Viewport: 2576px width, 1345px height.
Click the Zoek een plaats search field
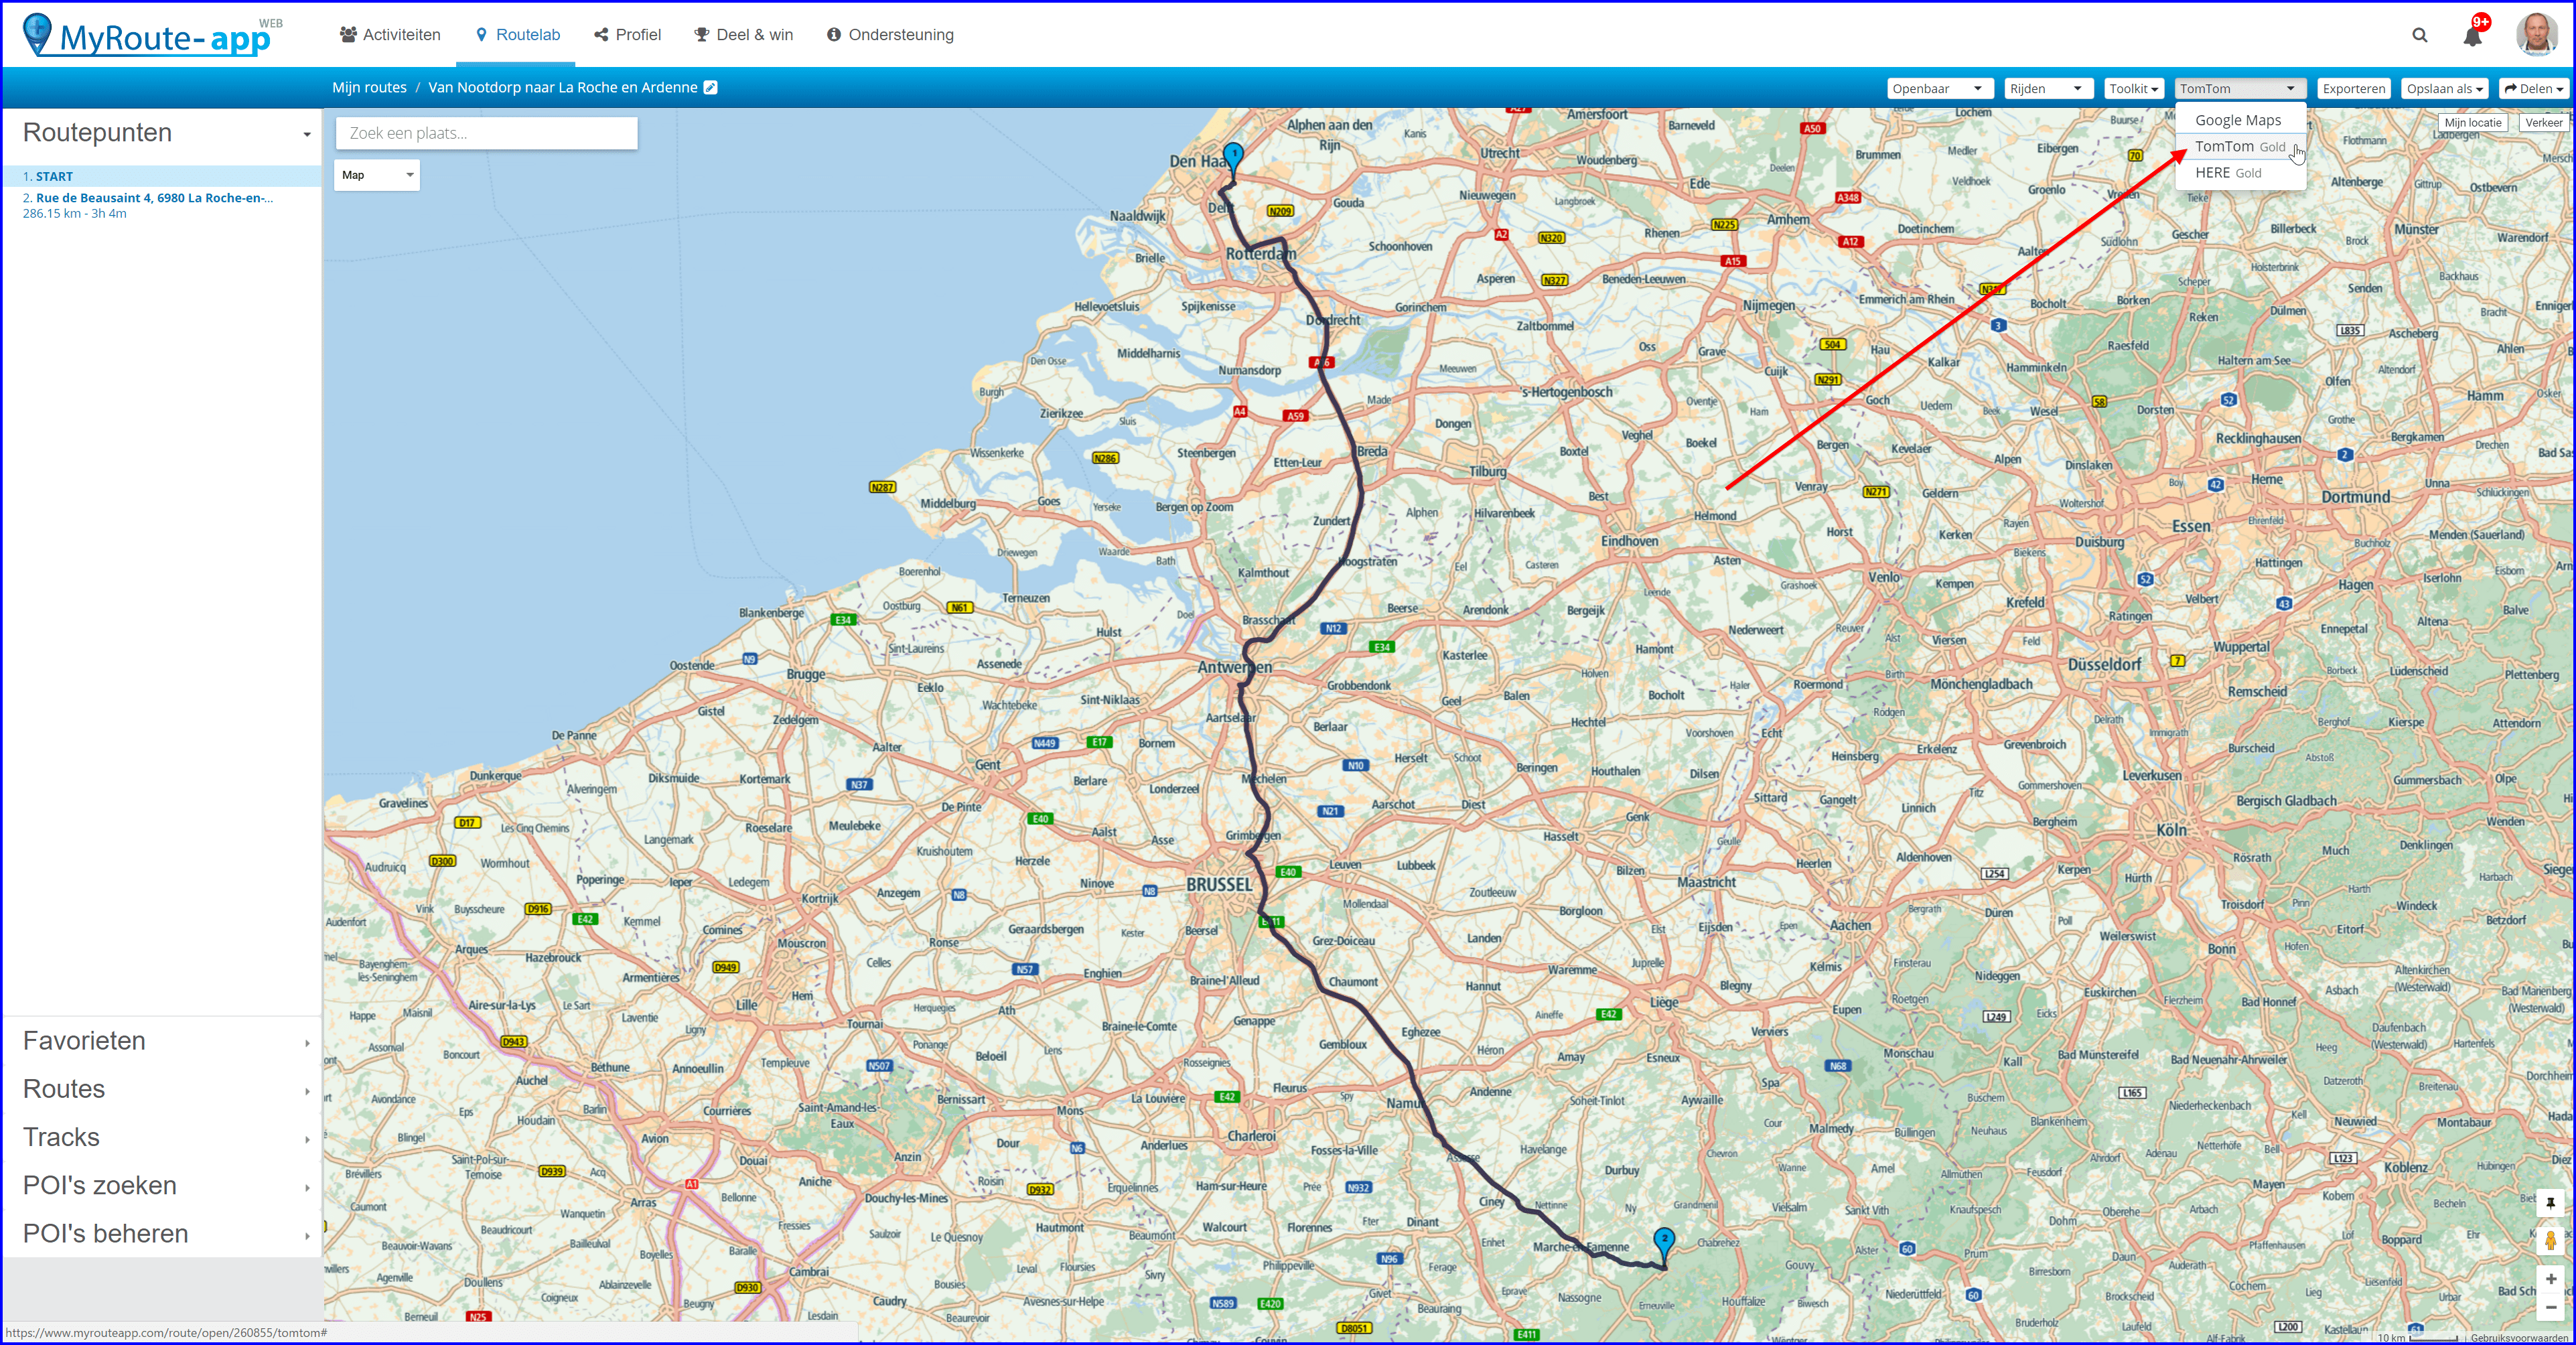point(486,133)
